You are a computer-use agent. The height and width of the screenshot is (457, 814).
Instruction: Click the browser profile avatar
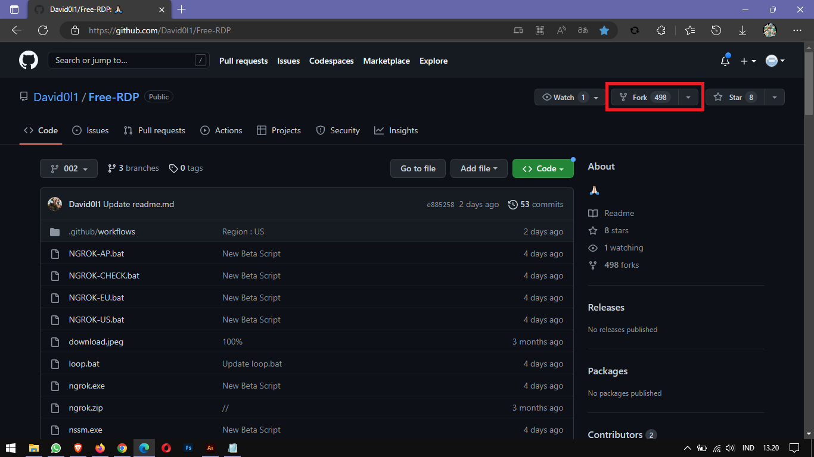click(770, 30)
